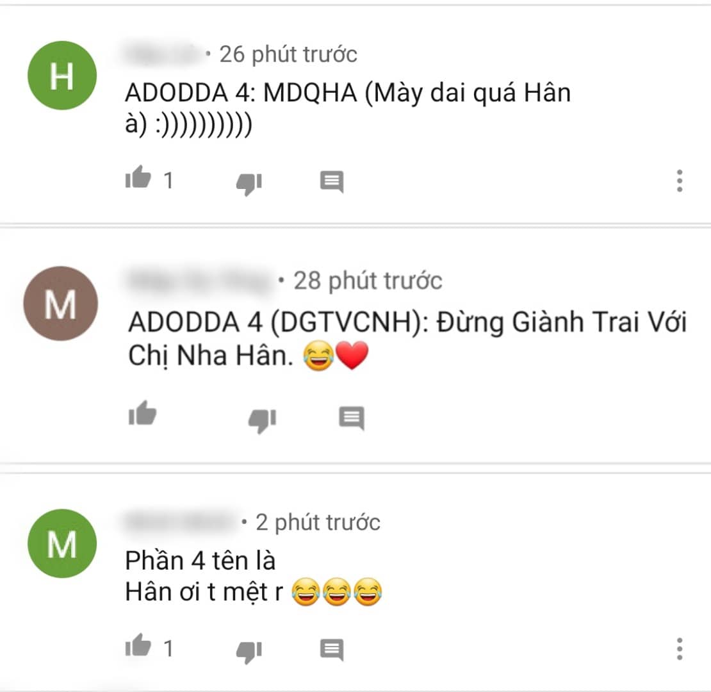Image resolution: width=711 pixels, height=692 pixels.
Task: Reply to the "Phần 4 tên là" comment
Action: 332,650
